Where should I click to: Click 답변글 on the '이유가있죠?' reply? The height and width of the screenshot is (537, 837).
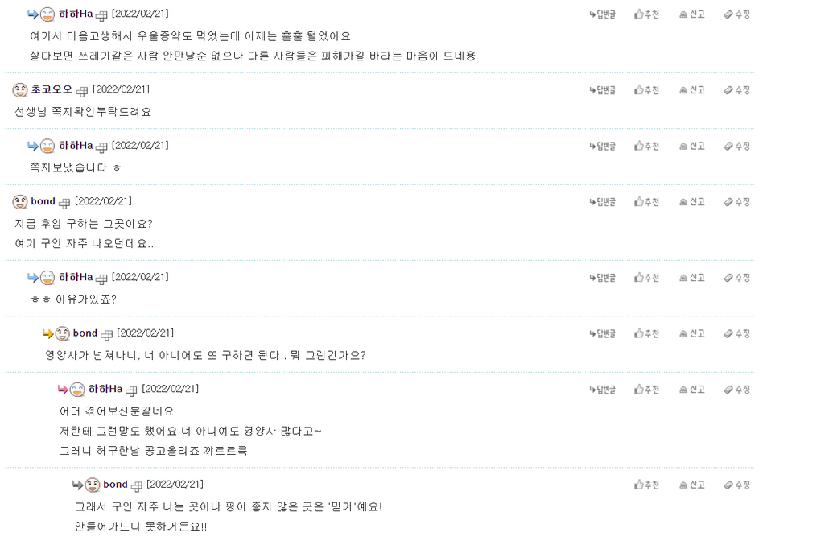(x=602, y=278)
